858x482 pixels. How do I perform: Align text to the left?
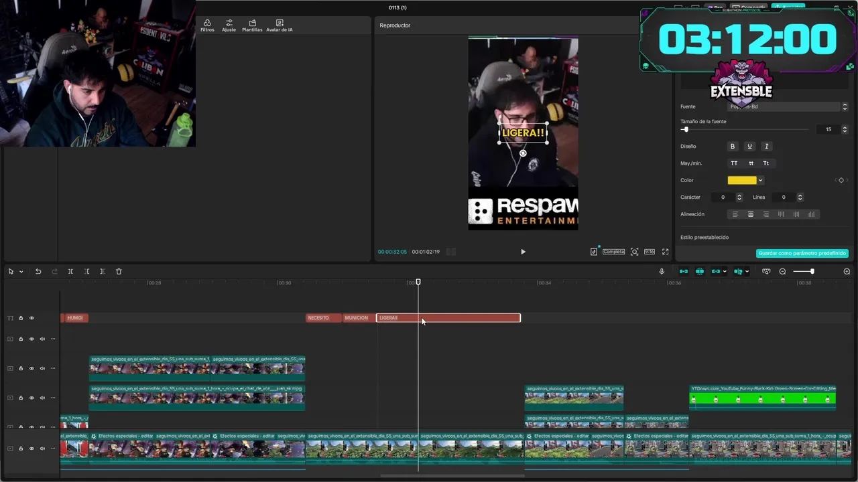735,214
